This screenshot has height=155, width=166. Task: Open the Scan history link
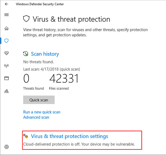(x=45, y=54)
